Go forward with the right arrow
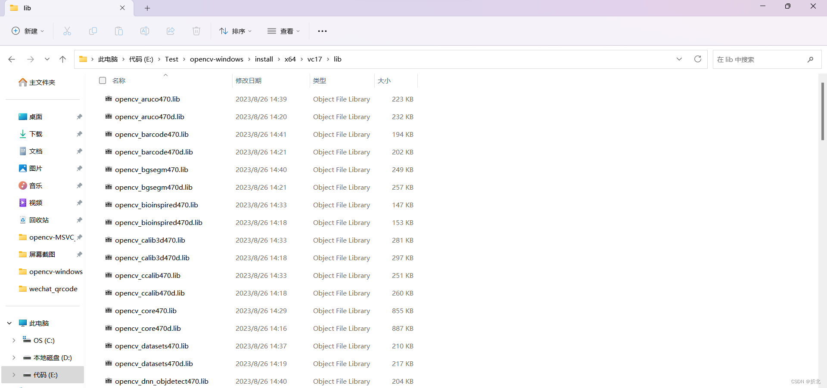Screen dimensions: 827x388 (31, 59)
